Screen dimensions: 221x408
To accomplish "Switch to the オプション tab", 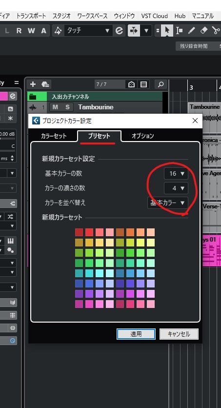I will [143, 136].
